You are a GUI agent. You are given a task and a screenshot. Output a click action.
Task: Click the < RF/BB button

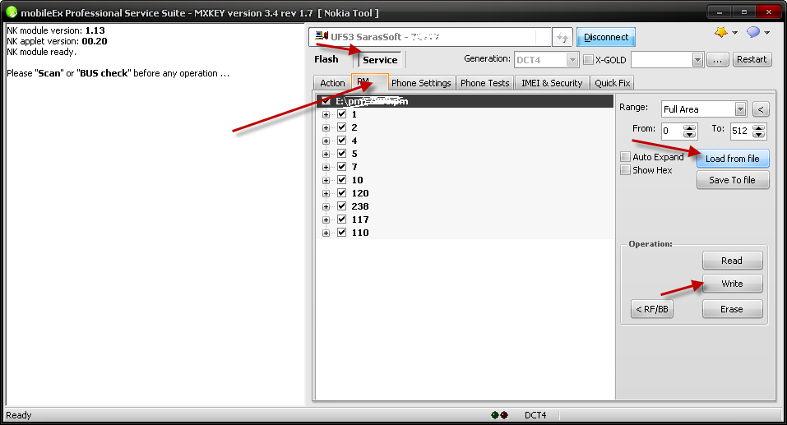(x=652, y=309)
